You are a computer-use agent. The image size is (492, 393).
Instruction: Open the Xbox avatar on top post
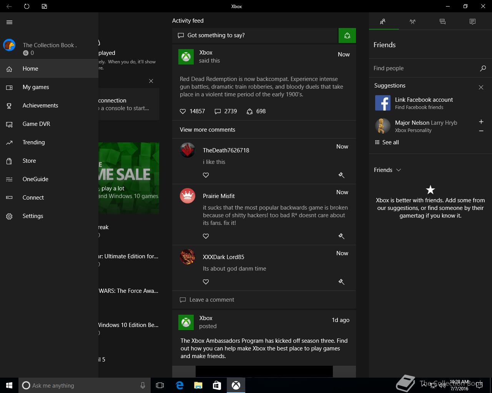[186, 57]
